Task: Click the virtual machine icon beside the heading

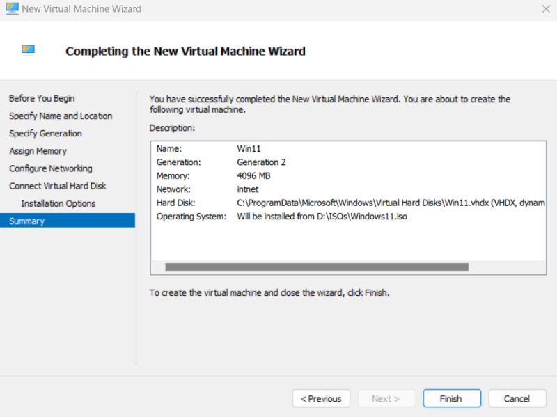Action: tap(28, 50)
